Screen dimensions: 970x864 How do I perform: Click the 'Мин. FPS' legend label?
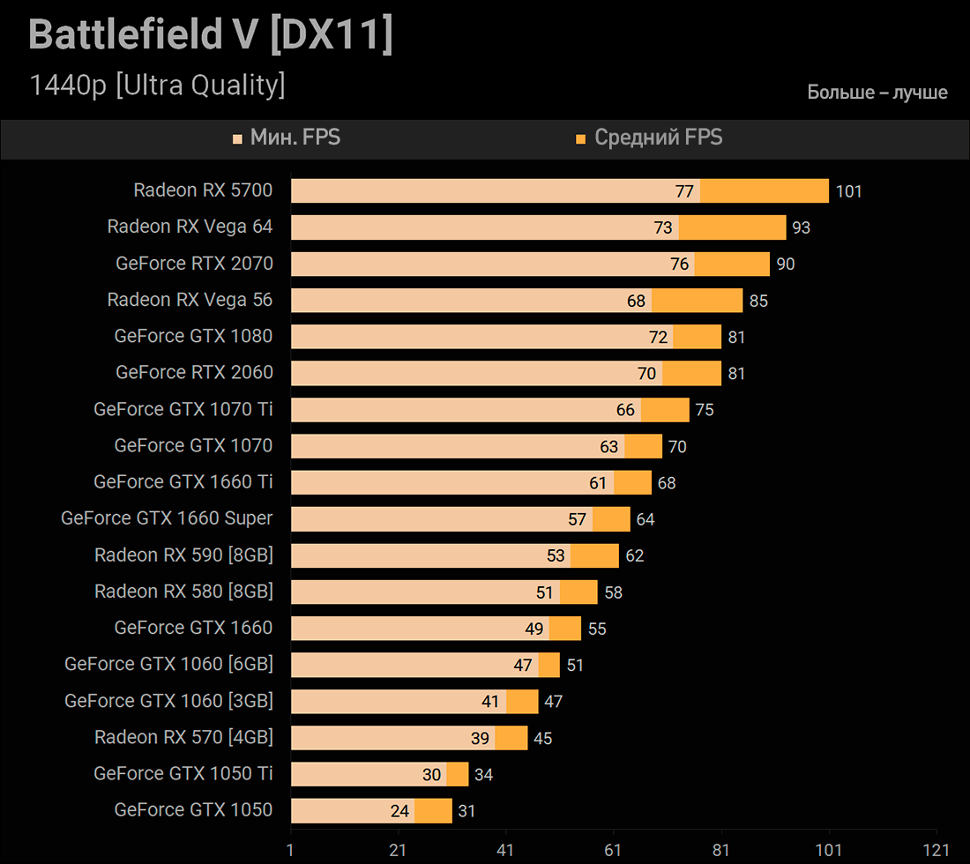pos(295,138)
